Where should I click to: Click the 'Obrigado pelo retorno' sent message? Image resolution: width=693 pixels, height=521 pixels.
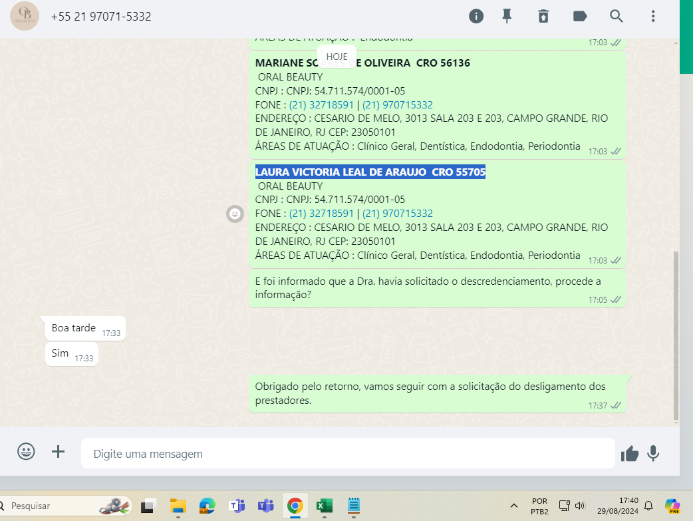click(x=438, y=394)
